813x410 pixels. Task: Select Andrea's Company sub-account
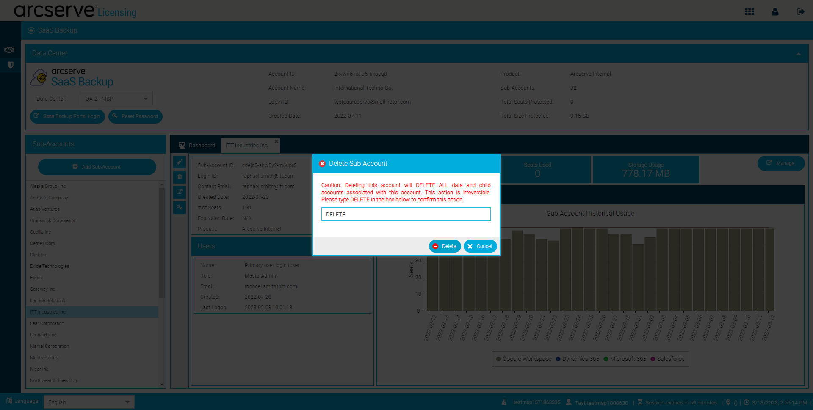pos(92,198)
